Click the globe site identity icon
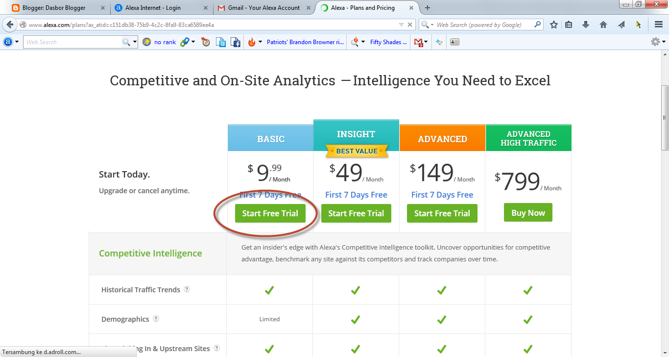This screenshot has width=669, height=357. [x=23, y=25]
